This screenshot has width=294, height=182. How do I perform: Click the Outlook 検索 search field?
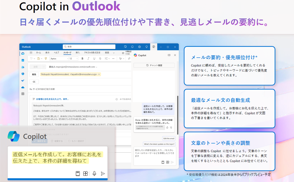pos(89,46)
